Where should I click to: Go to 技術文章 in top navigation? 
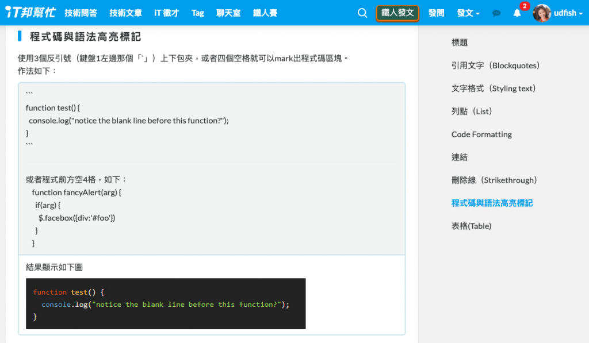(125, 13)
